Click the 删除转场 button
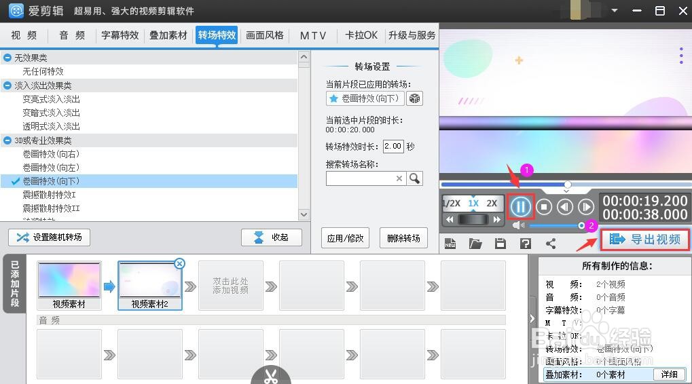This screenshot has width=692, height=384. 403,238
